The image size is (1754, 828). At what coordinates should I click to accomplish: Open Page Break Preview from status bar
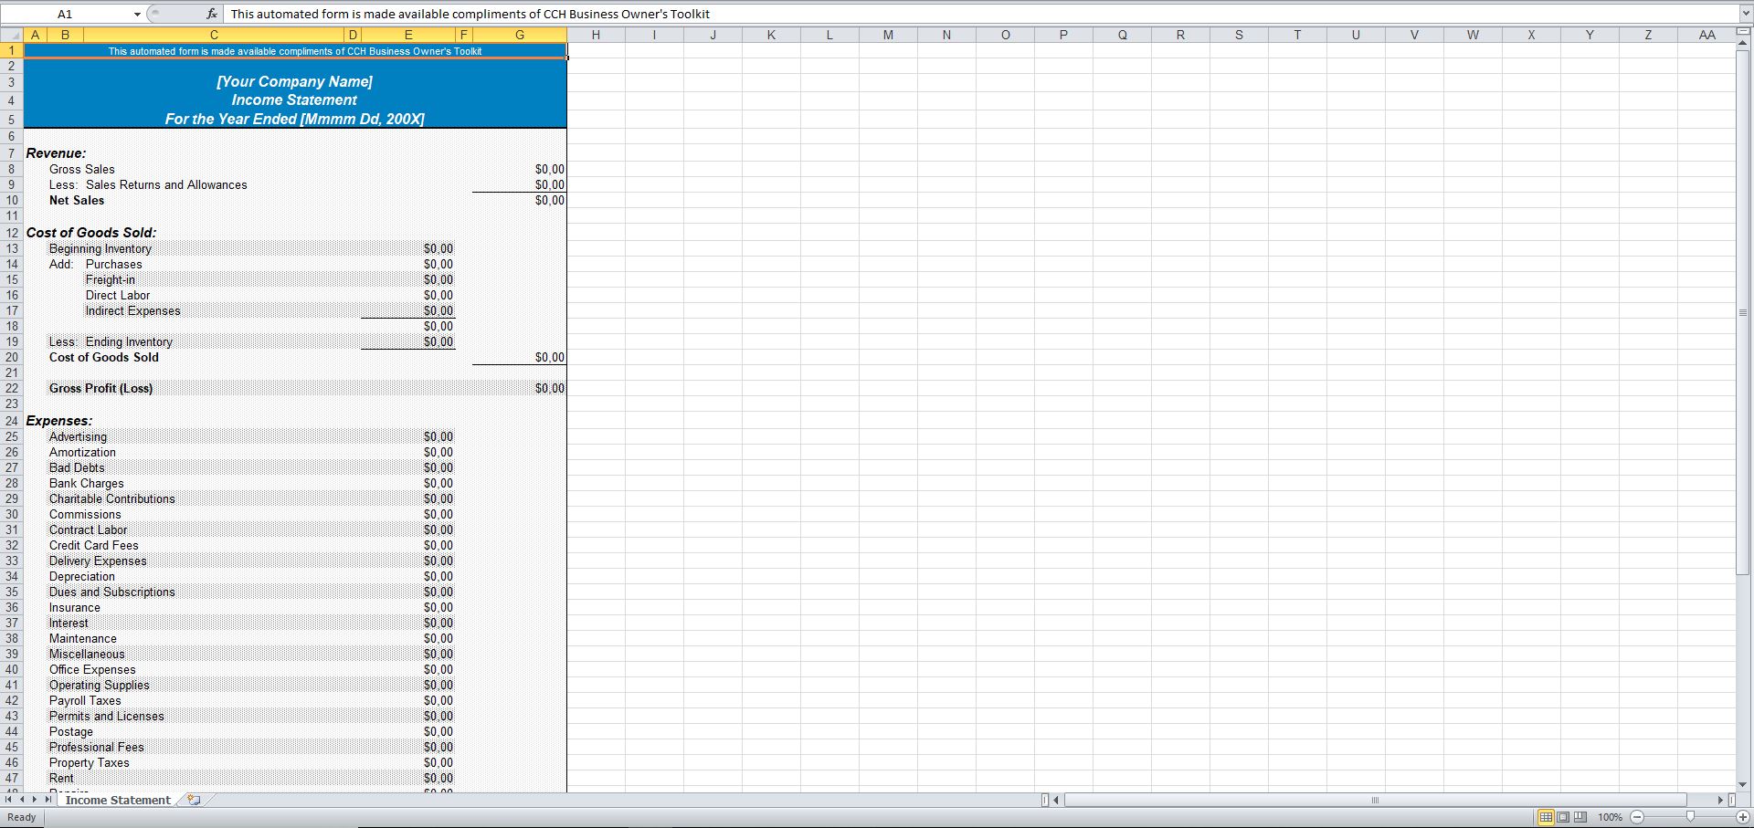pos(1580,817)
